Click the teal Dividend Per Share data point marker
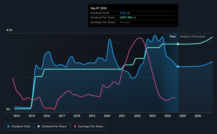 (178, 44)
